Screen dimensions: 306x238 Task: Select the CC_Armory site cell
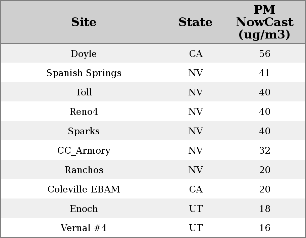point(84,151)
